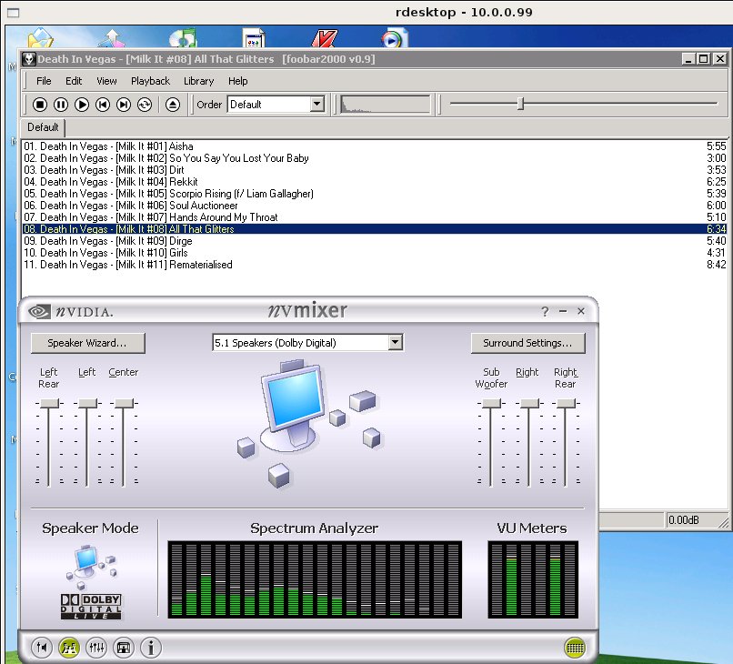This screenshot has height=664, width=733.
Task: Select track 10 Girls
Action: pyautogui.click(x=375, y=253)
